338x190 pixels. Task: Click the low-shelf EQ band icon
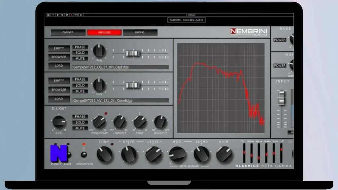click(x=243, y=141)
